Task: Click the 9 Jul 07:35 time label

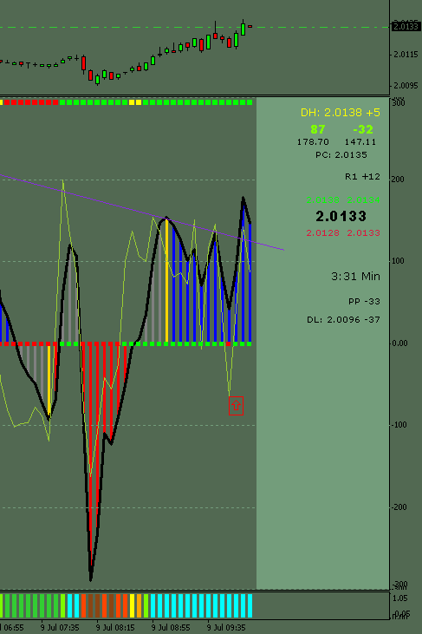Action: pos(60,628)
